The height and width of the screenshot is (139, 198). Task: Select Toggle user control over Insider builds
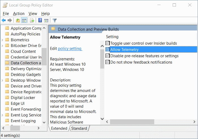pyautogui.click(x=144, y=43)
